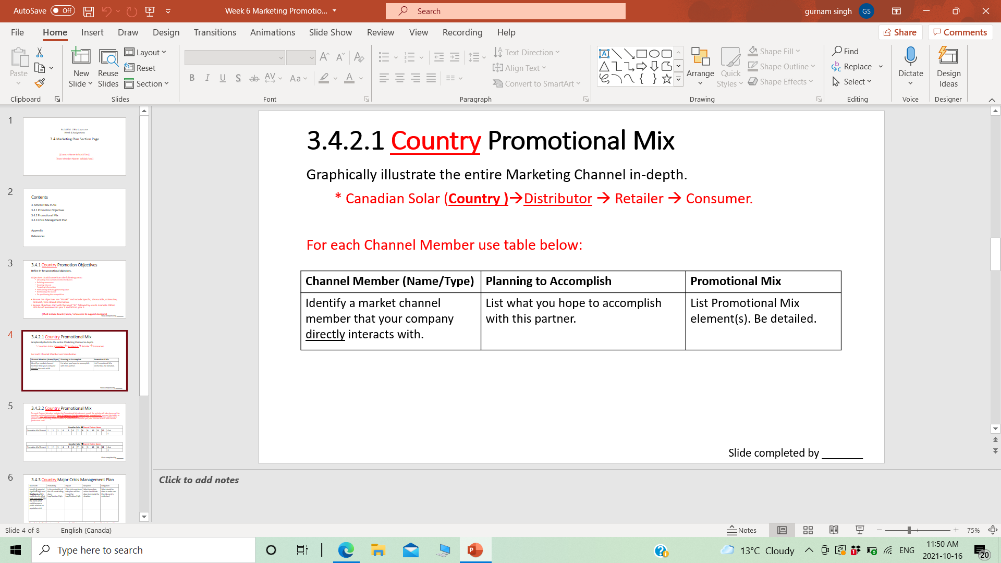
Task: Open the Comments button
Action: [x=960, y=32]
